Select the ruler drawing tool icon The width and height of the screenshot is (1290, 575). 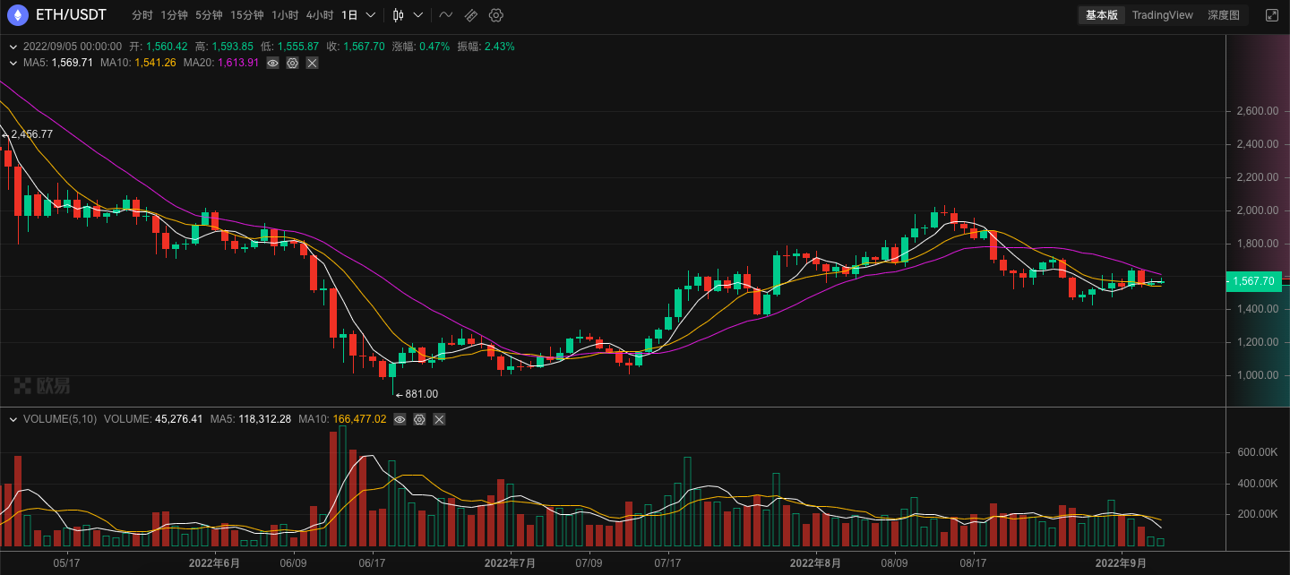(x=470, y=15)
